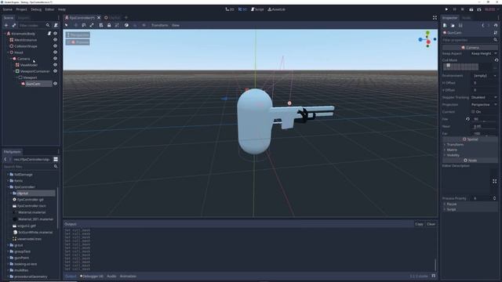This screenshot has height=282, width=502.
Task: Add a new node with plus icon
Action: 6,25
